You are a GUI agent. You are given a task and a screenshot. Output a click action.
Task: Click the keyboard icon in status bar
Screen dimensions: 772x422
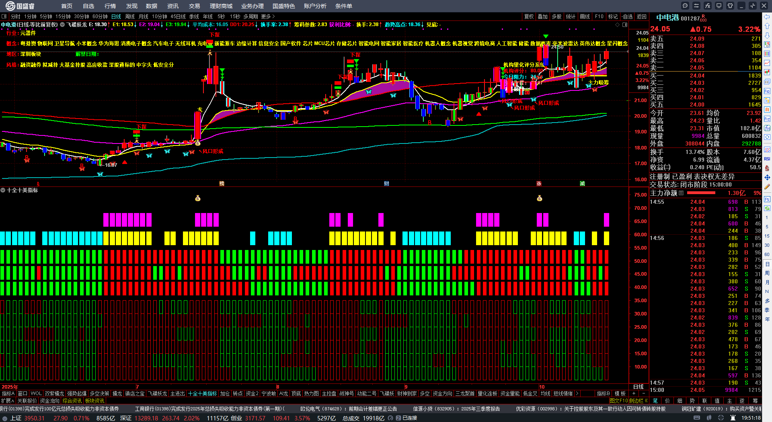click(697, 418)
